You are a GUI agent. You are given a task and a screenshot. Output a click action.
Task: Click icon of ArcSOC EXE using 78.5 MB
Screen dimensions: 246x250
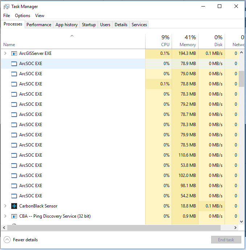pos(14,145)
